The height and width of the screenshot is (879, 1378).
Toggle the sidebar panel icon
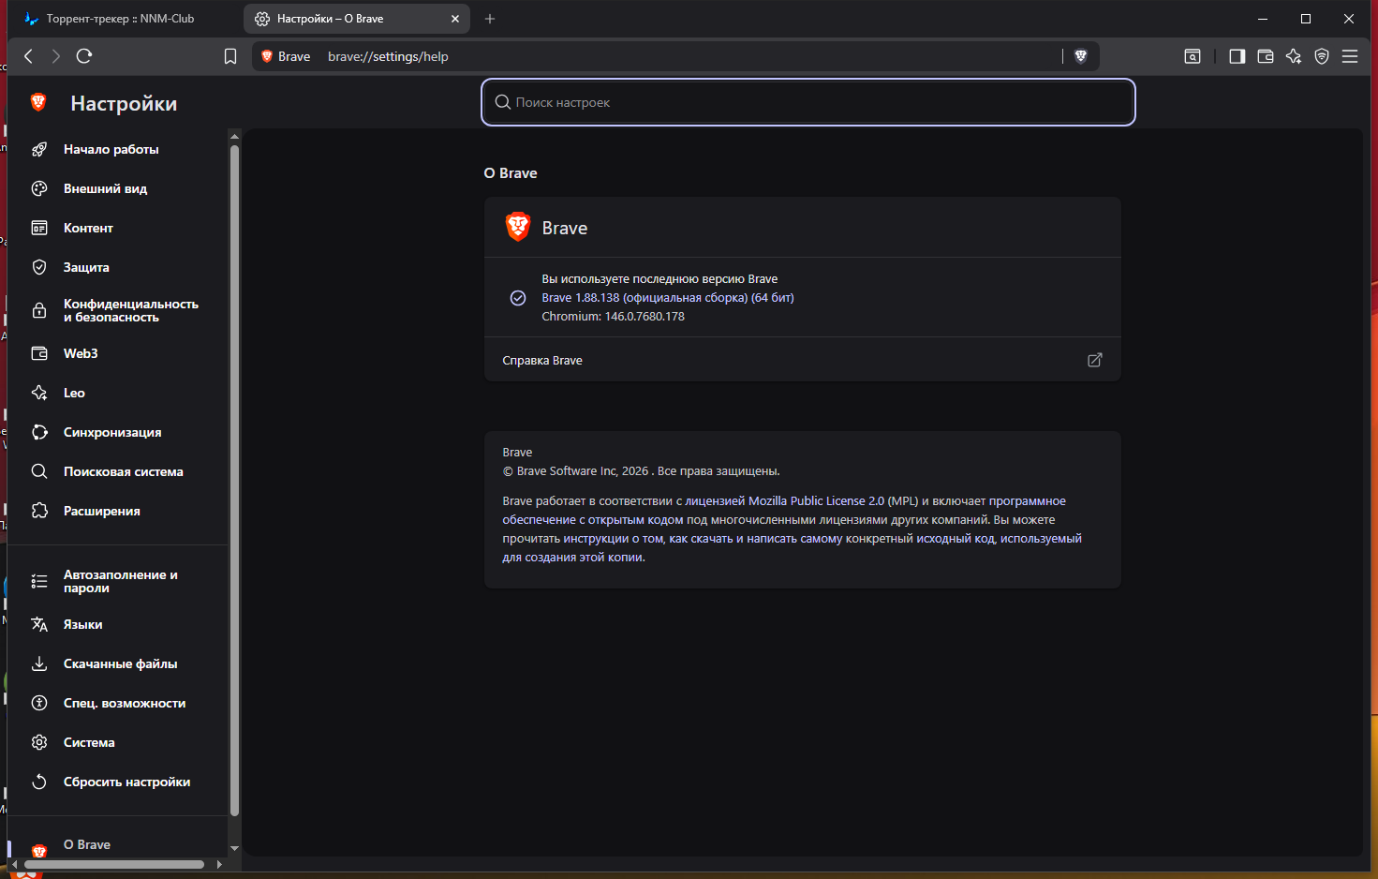pyautogui.click(x=1237, y=56)
